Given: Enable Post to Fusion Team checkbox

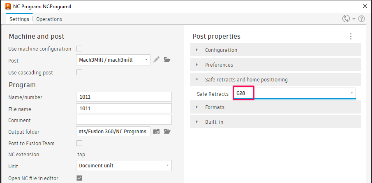Looking at the screenshot, I should (x=79, y=143).
